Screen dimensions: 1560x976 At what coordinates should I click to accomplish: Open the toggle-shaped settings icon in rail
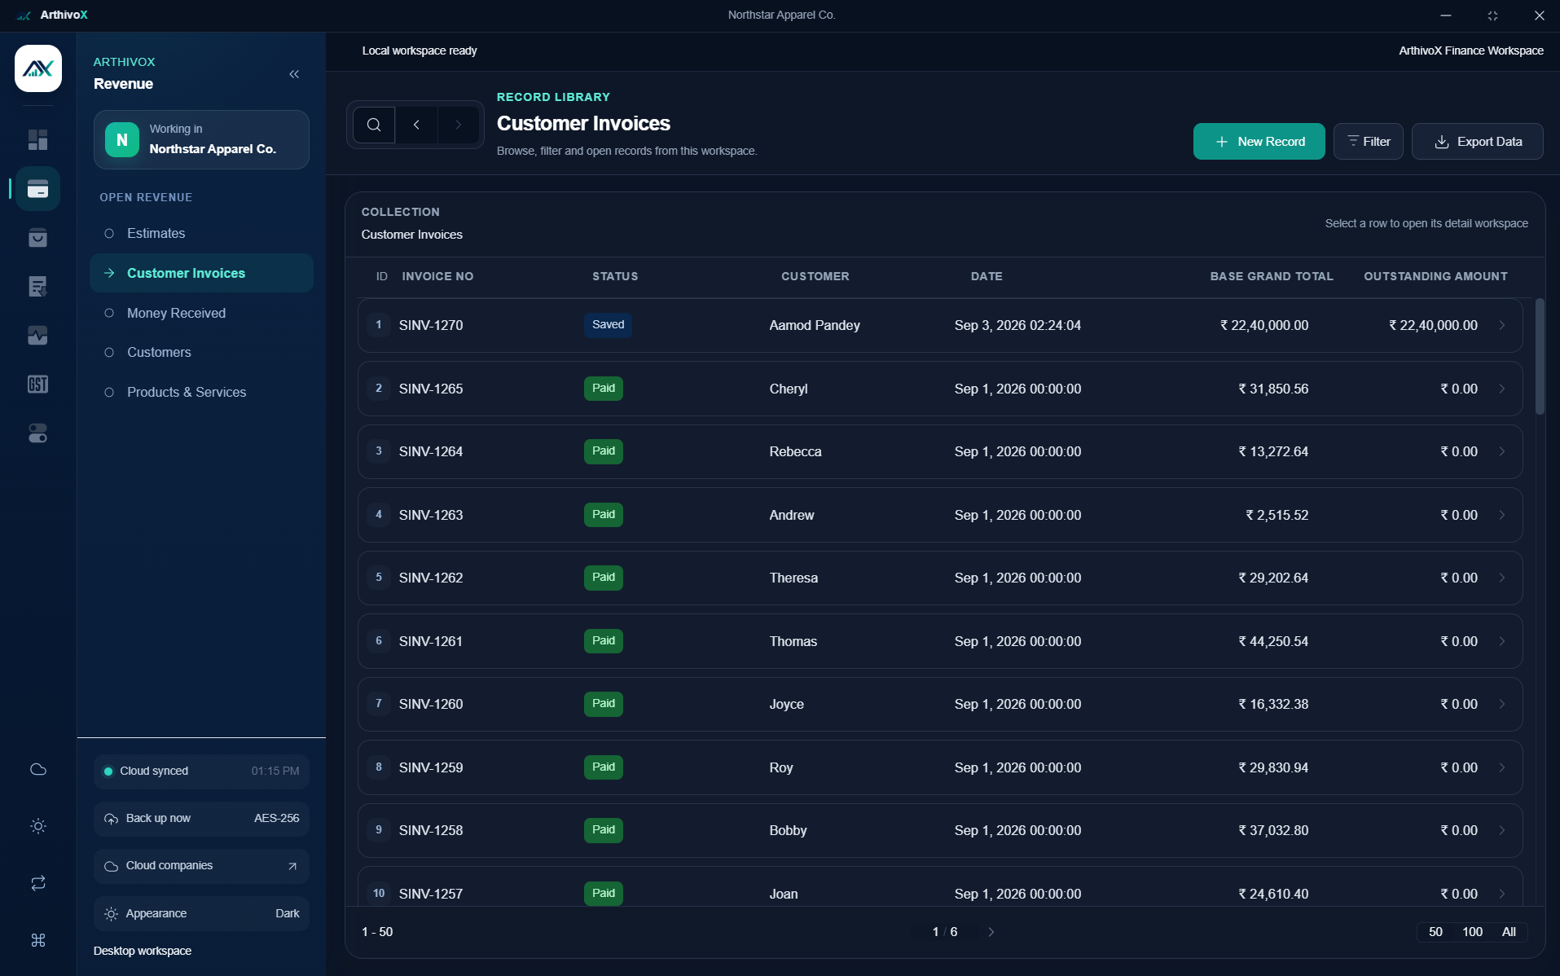(37, 433)
